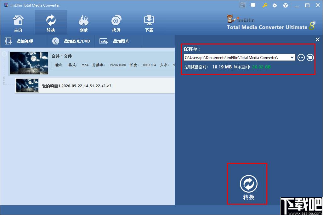The height and width of the screenshot is (215, 323).
Task: Click the 1920x1080 resolution value
Action: (x=117, y=65)
